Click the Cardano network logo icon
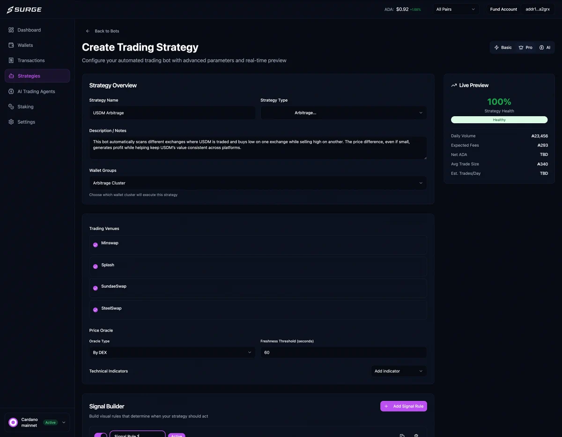 [13, 422]
